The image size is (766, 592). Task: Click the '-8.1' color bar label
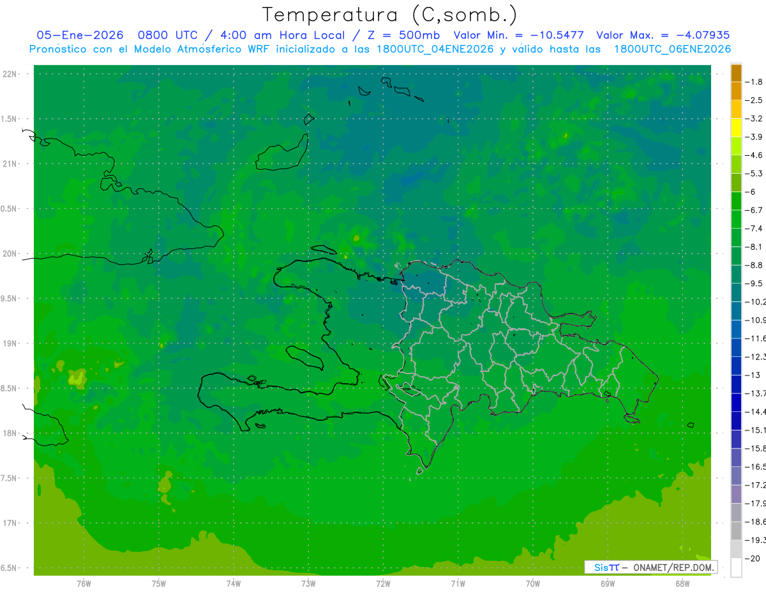pyautogui.click(x=754, y=247)
